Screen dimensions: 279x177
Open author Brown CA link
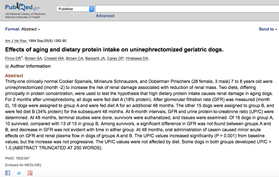(75, 58)
